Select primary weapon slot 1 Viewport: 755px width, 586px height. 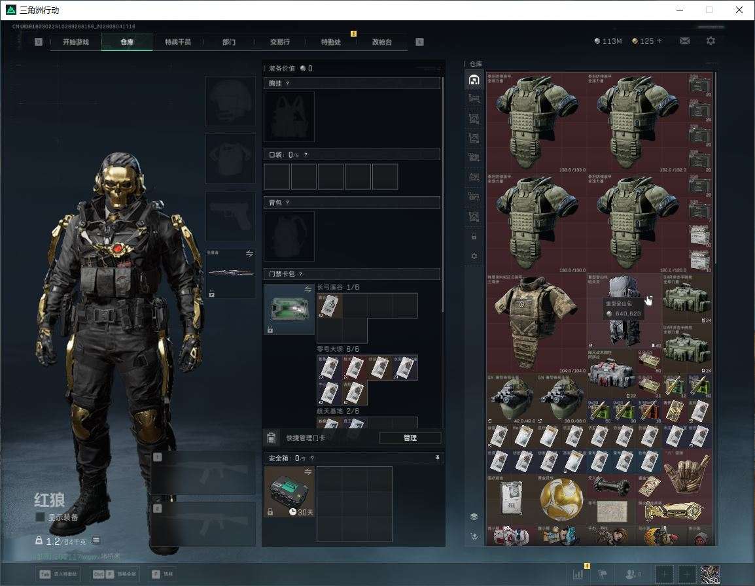[203, 473]
